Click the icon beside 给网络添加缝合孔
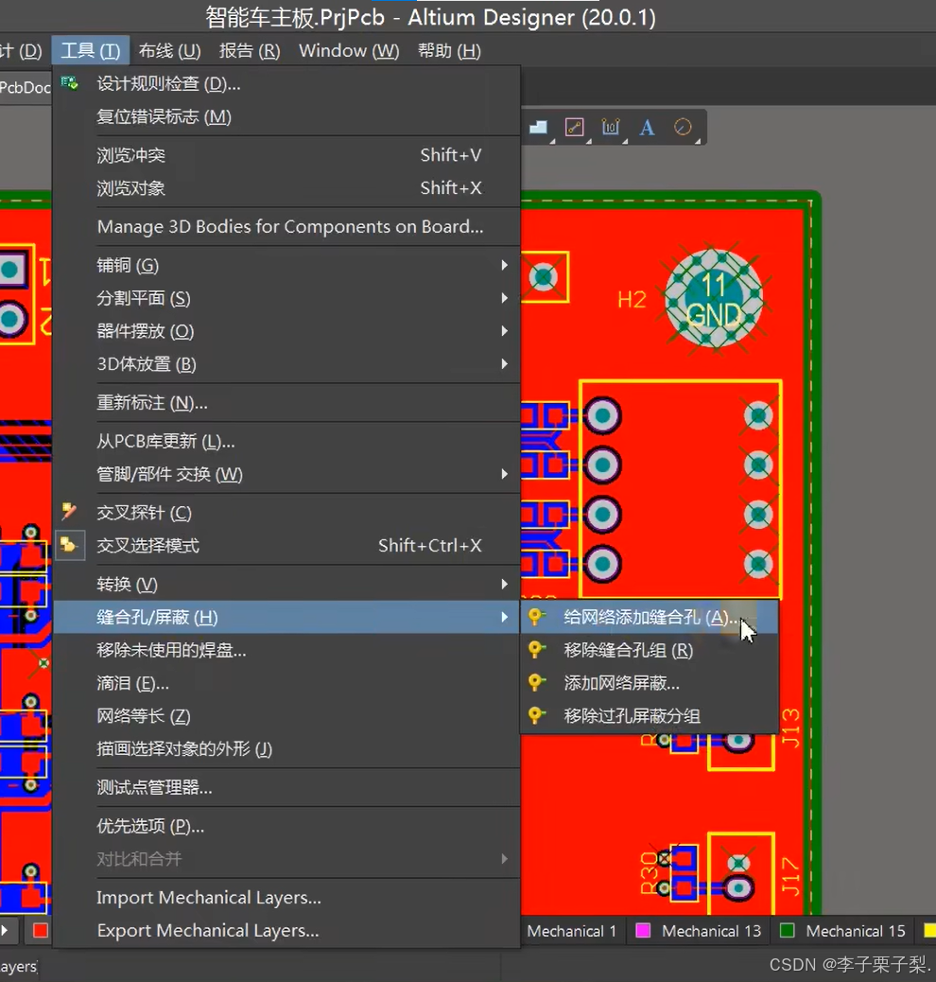Image resolution: width=936 pixels, height=982 pixels. click(x=537, y=617)
